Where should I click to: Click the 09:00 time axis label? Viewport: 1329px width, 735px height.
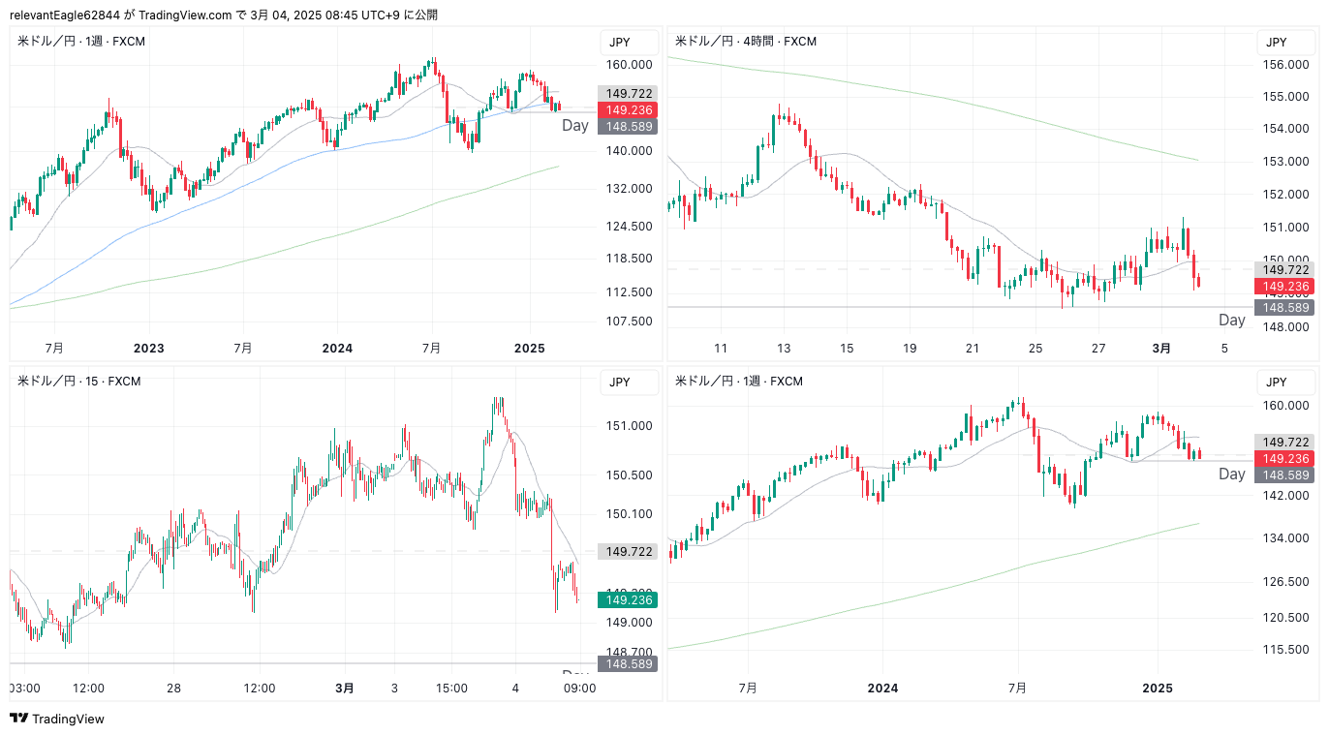coord(580,689)
